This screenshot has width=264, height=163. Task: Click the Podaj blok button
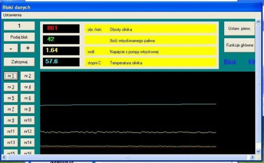click(x=19, y=37)
